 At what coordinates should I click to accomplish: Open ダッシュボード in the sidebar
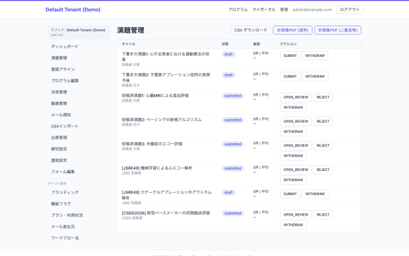coord(79,47)
